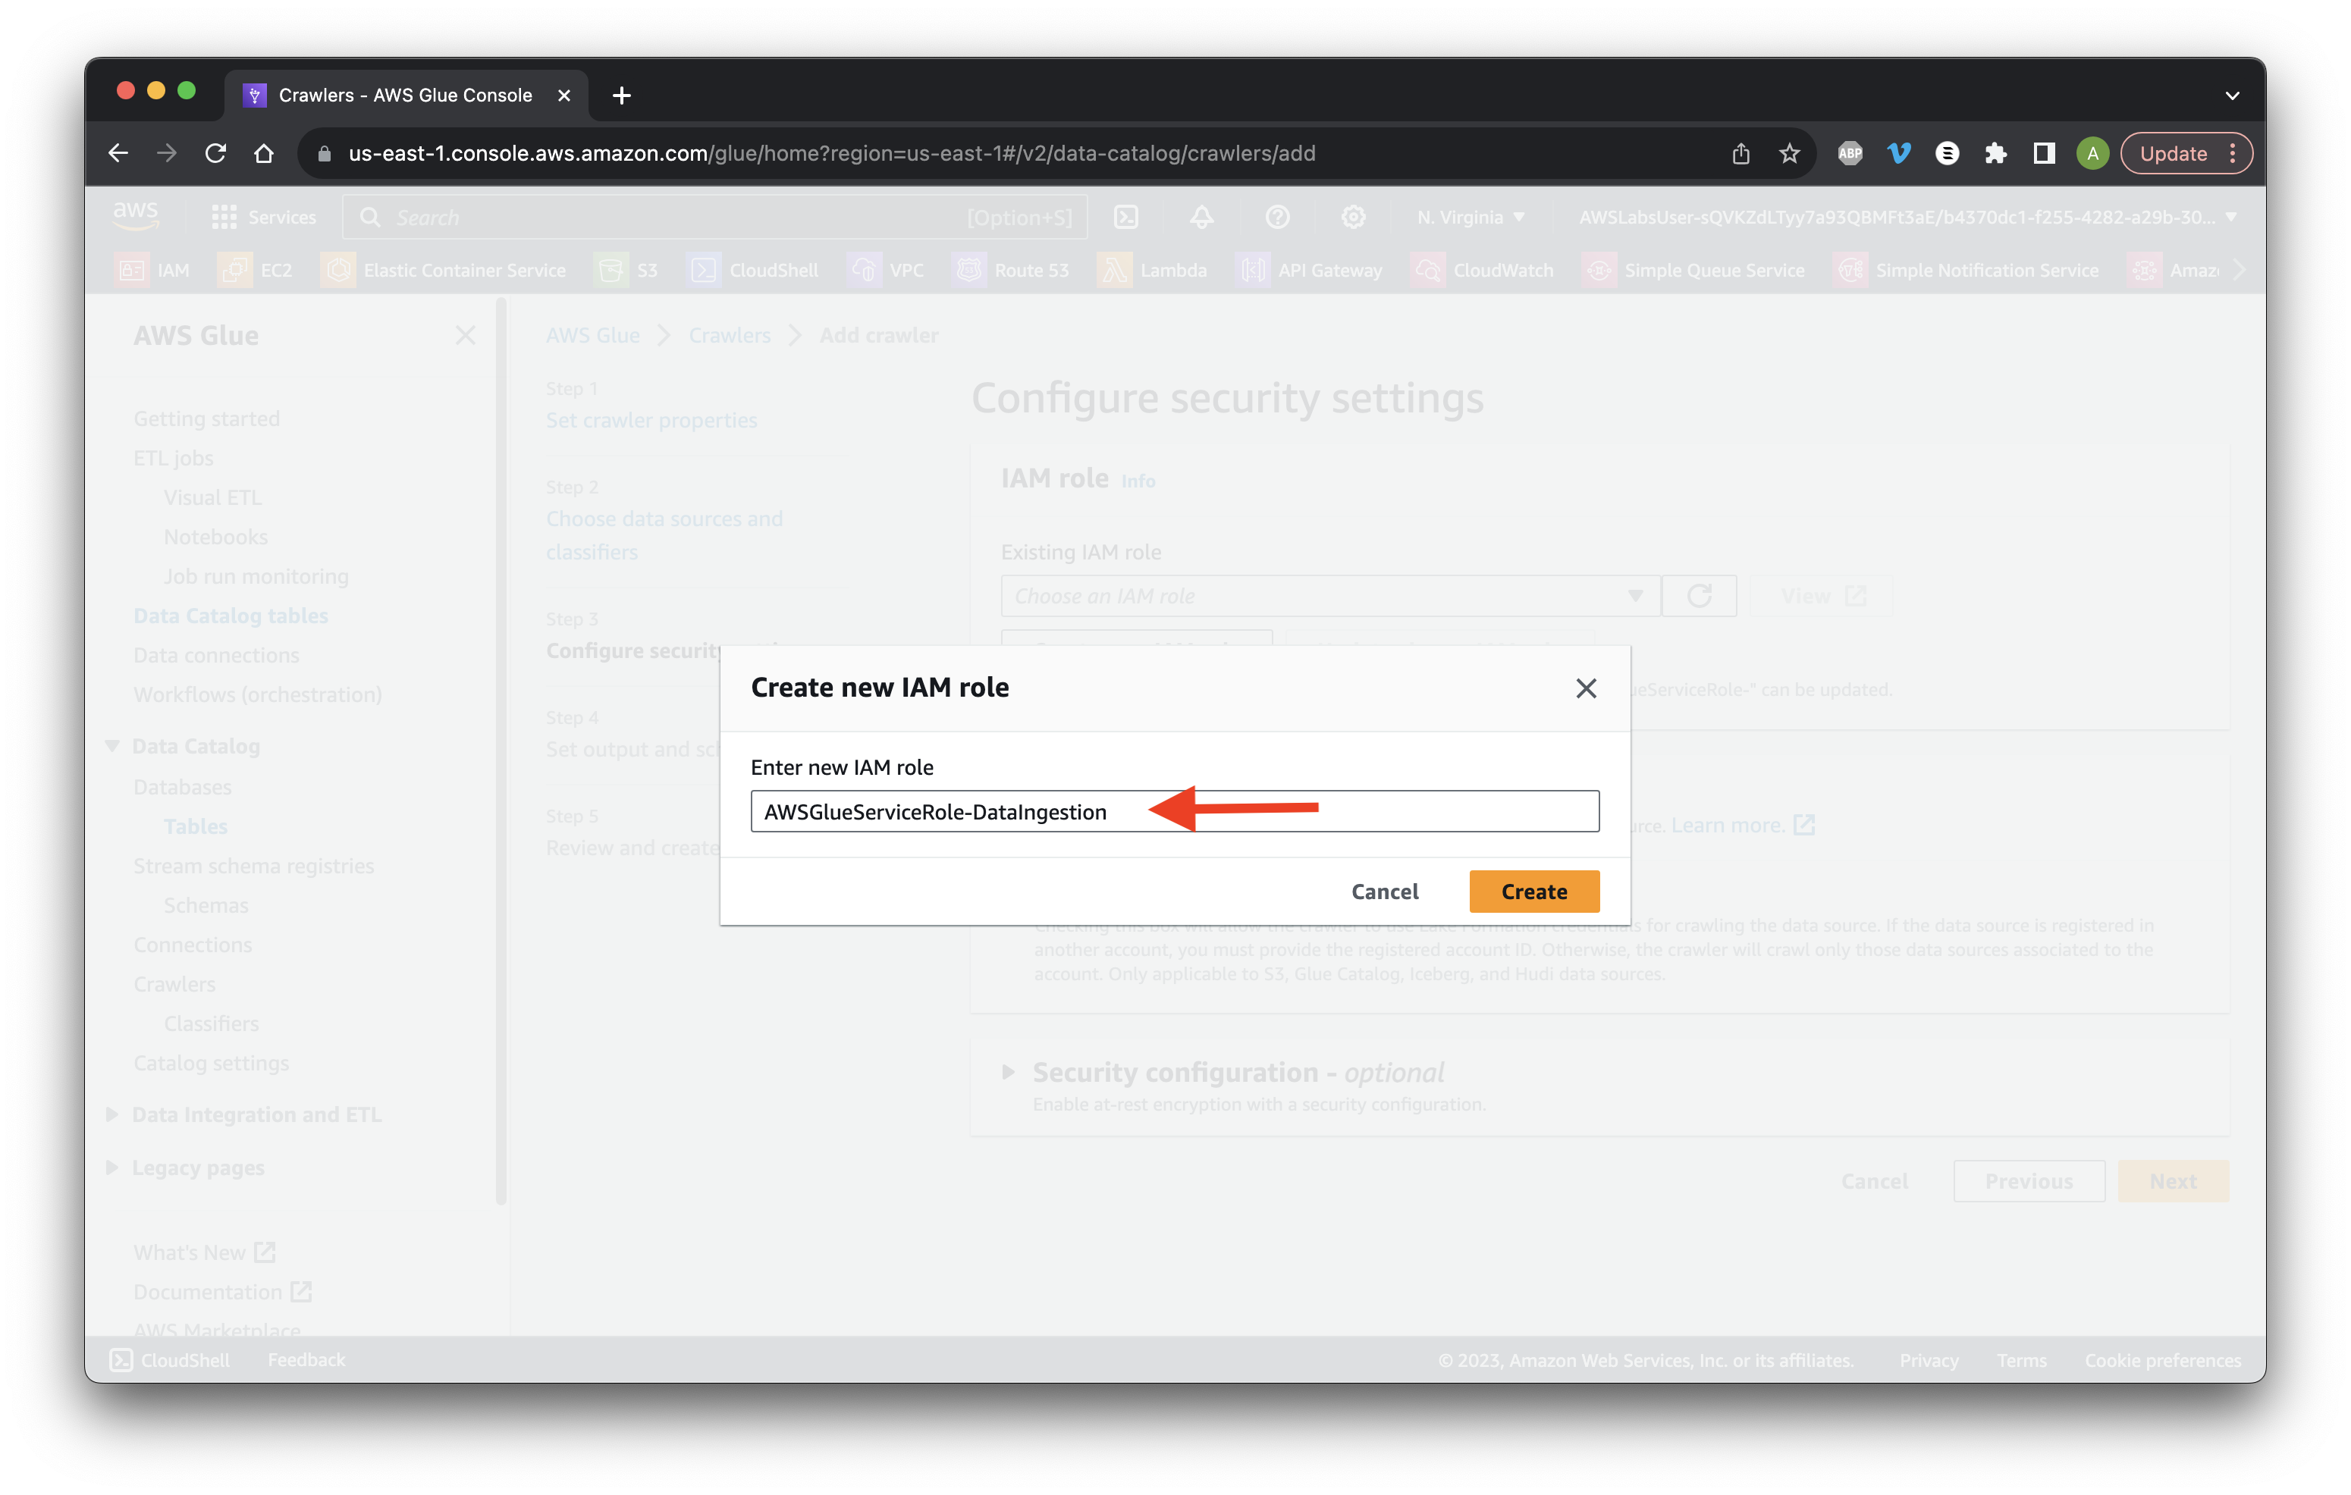Open Step 1 Set crawler properties
Viewport: 2351px width, 1495px height.
click(x=651, y=419)
